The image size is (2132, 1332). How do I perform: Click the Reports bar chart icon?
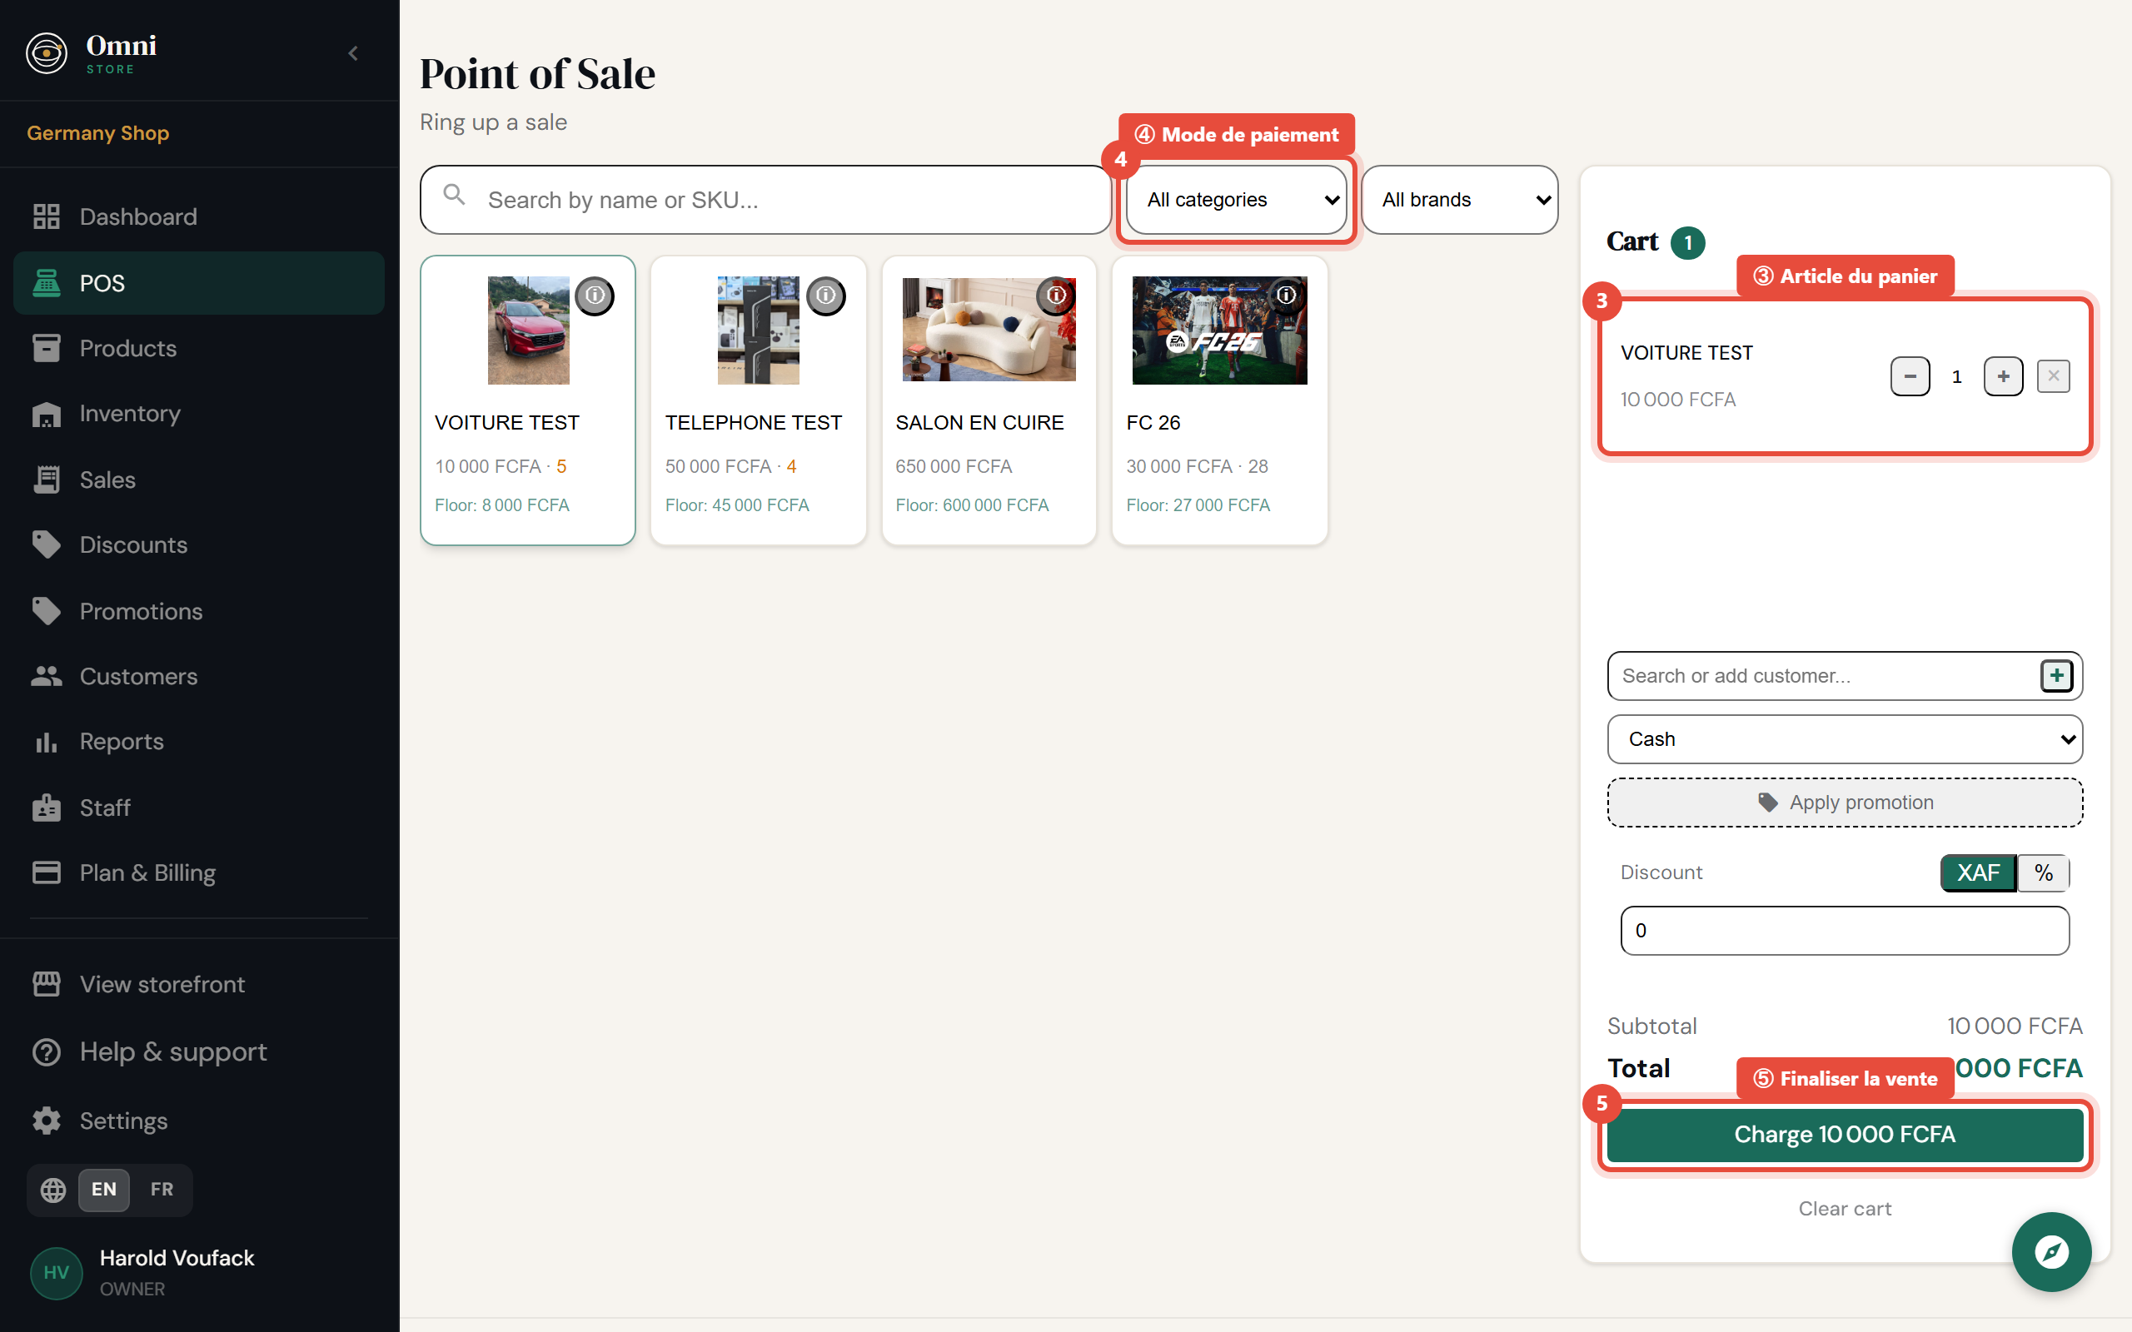pyautogui.click(x=46, y=742)
